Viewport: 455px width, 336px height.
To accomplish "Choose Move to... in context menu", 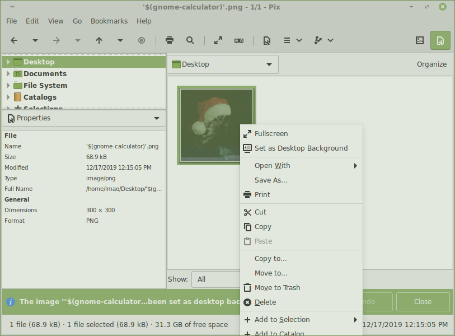I will pos(302,273).
